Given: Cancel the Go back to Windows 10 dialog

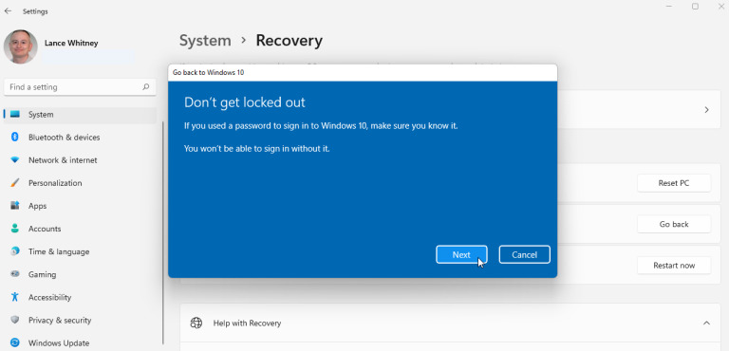Looking at the screenshot, I should click(x=524, y=255).
